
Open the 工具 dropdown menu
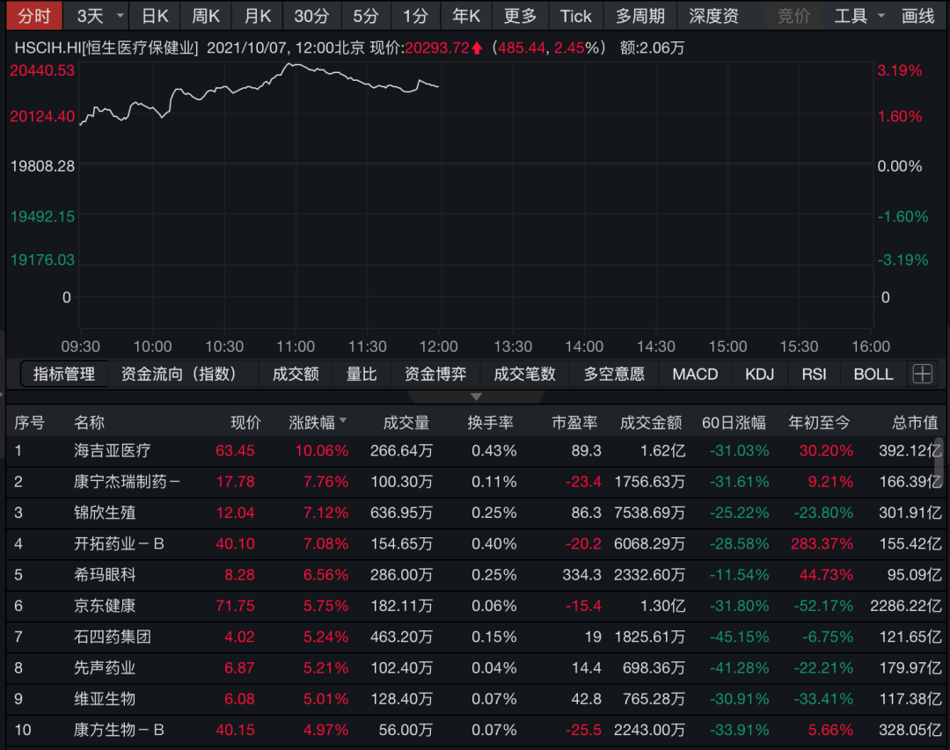(859, 16)
